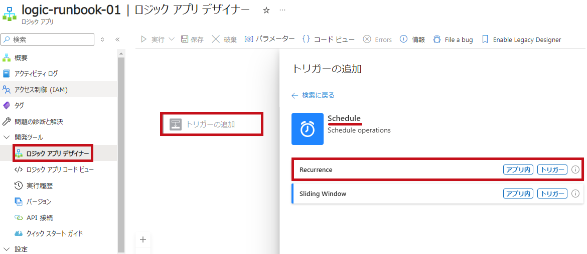This screenshot has height=254, width=587.
Task: Click the plus zoom-in button on canvas
Action: pos(142,239)
